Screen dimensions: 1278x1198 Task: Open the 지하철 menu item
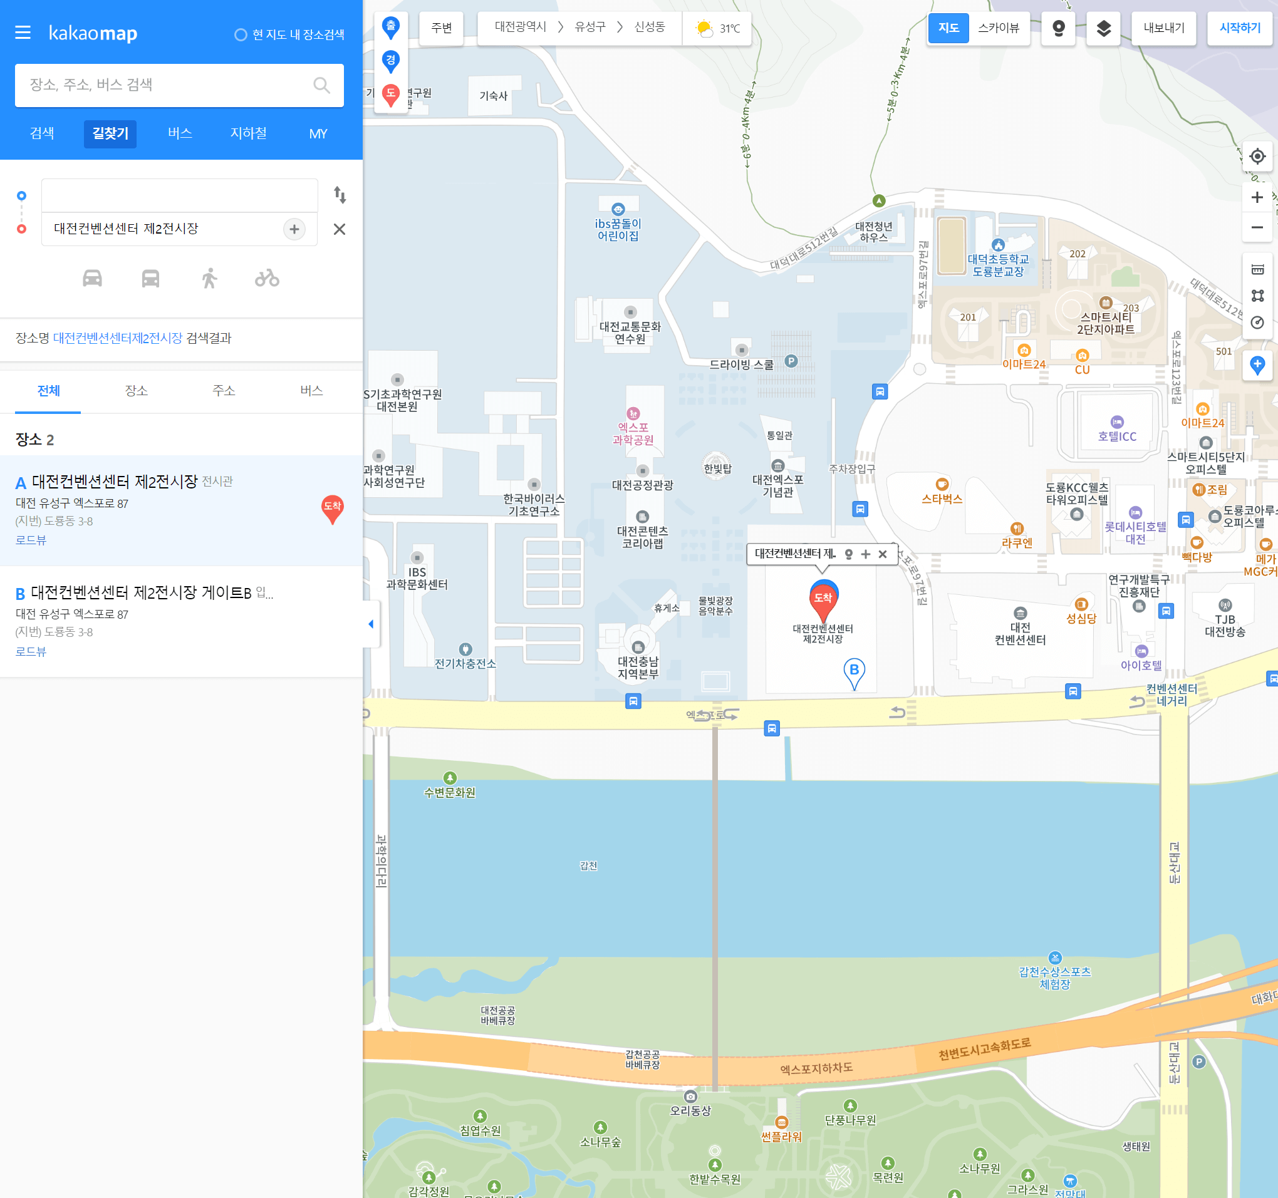(x=248, y=133)
